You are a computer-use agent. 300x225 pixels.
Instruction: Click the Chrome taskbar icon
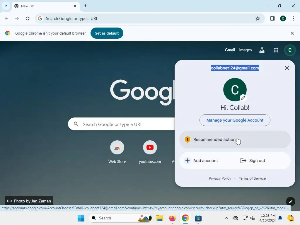(185, 218)
